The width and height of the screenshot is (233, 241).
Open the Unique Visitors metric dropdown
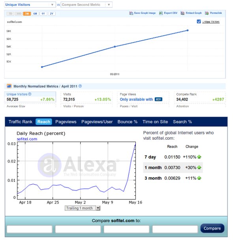30,5
